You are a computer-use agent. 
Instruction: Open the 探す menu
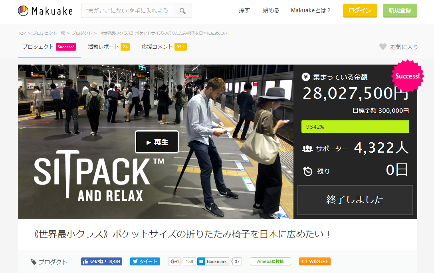(x=244, y=10)
